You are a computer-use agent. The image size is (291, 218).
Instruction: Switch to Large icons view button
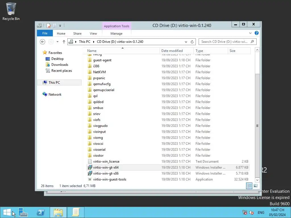255,186
